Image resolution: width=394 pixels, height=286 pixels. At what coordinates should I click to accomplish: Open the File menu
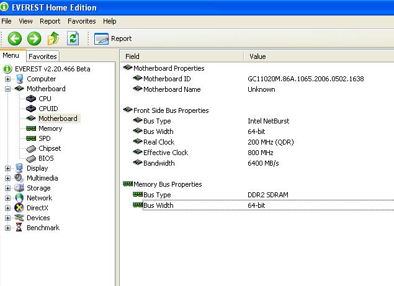[x=6, y=21]
